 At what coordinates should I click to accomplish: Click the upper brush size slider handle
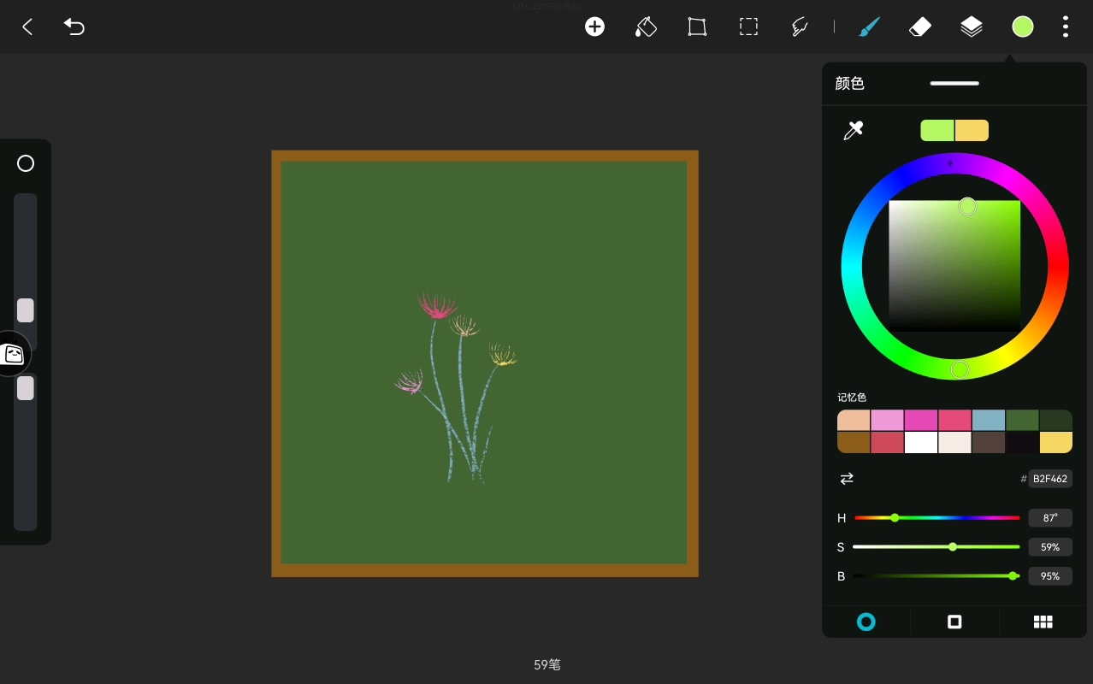point(26,310)
